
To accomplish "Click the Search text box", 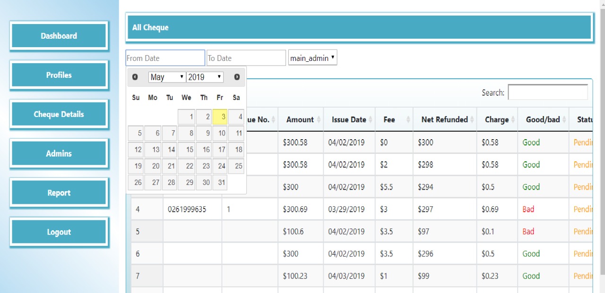I will pos(548,92).
